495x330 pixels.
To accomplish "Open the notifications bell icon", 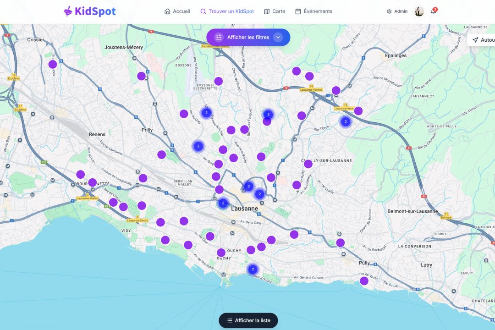I will coord(433,11).
